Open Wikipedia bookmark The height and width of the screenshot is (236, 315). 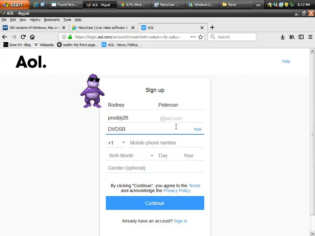[x=44, y=45]
